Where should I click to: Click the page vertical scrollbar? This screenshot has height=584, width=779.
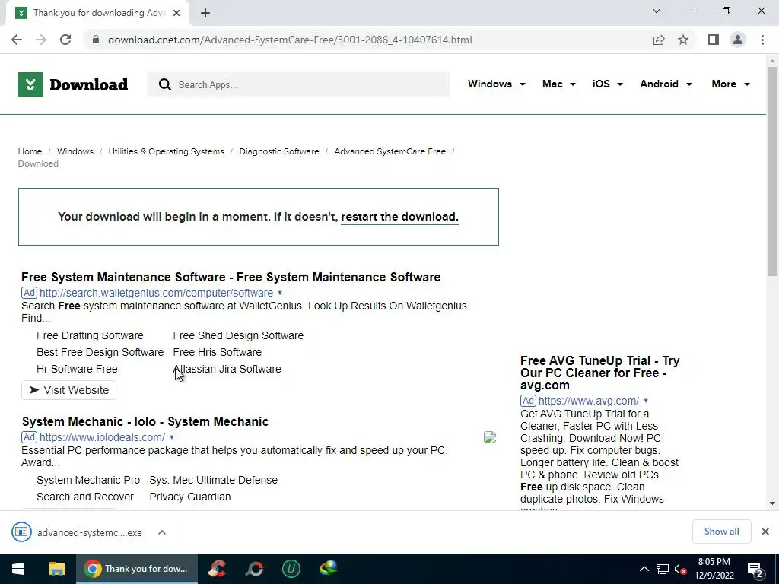772,171
